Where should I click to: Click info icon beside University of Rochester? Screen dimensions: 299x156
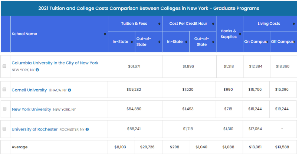tap(87, 129)
